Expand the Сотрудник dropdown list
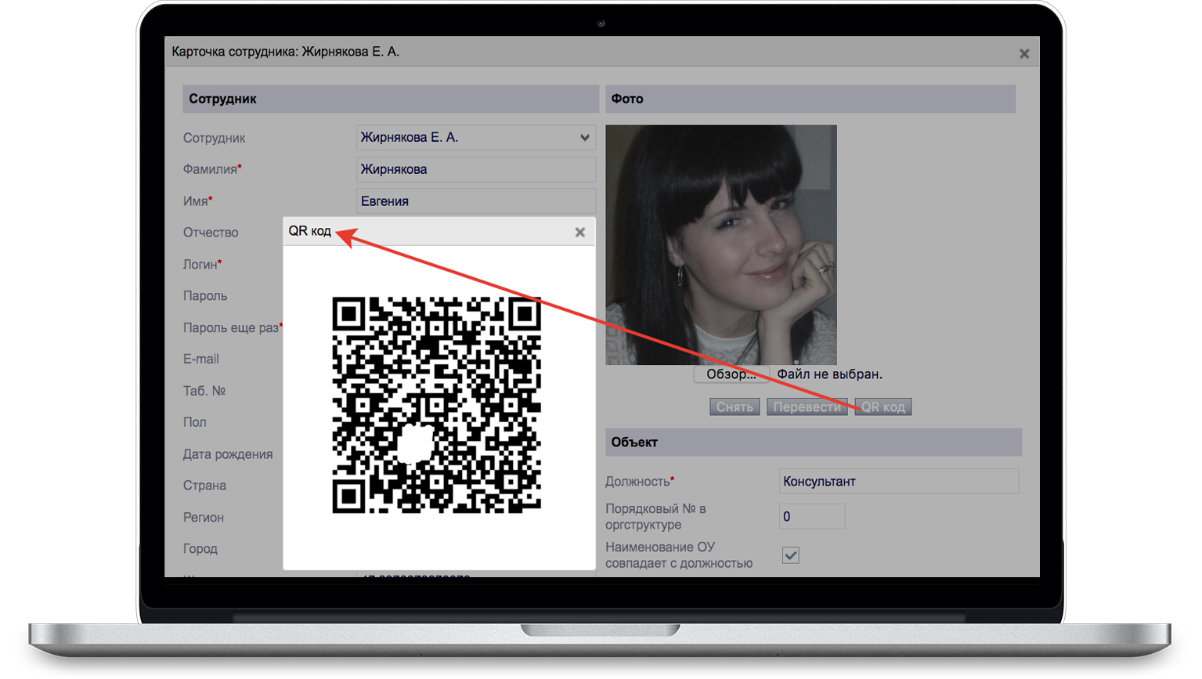1202x679 pixels. click(584, 138)
